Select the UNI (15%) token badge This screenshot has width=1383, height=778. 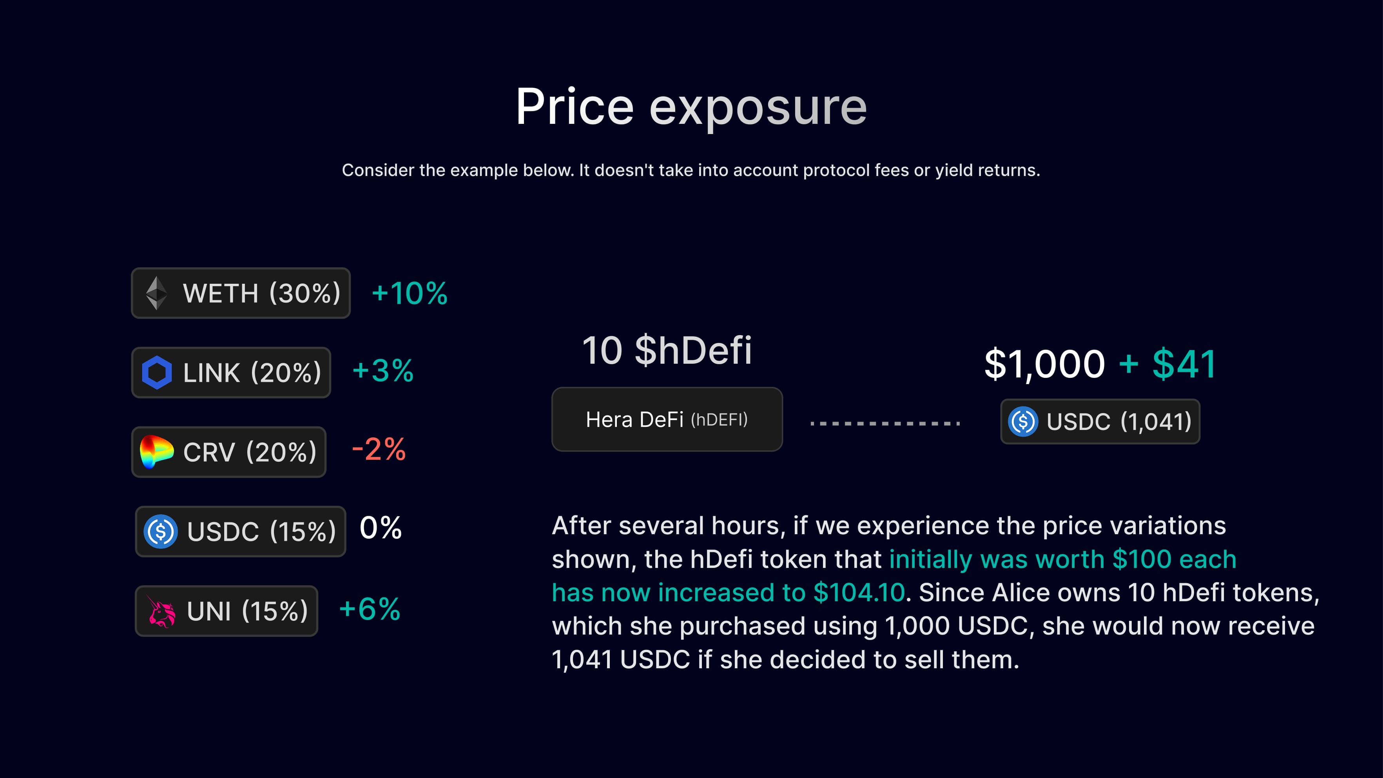(x=227, y=611)
